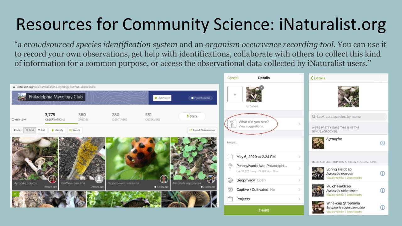Add another photo with the plus box

[x=235, y=94]
